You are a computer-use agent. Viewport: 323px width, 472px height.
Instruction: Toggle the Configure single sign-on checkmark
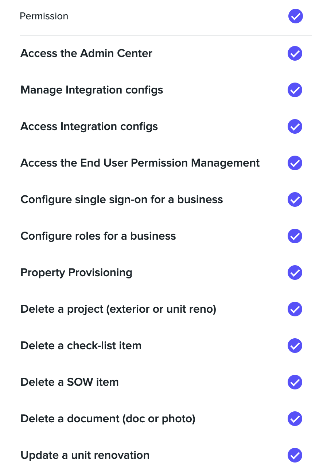point(295,199)
